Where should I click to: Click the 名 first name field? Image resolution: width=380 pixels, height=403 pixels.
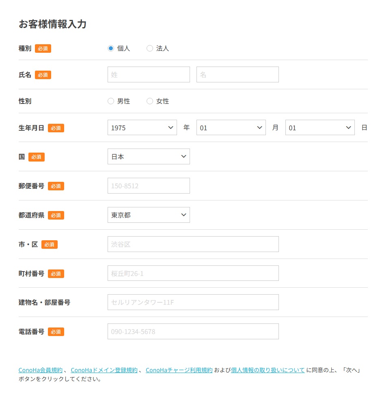pos(237,75)
